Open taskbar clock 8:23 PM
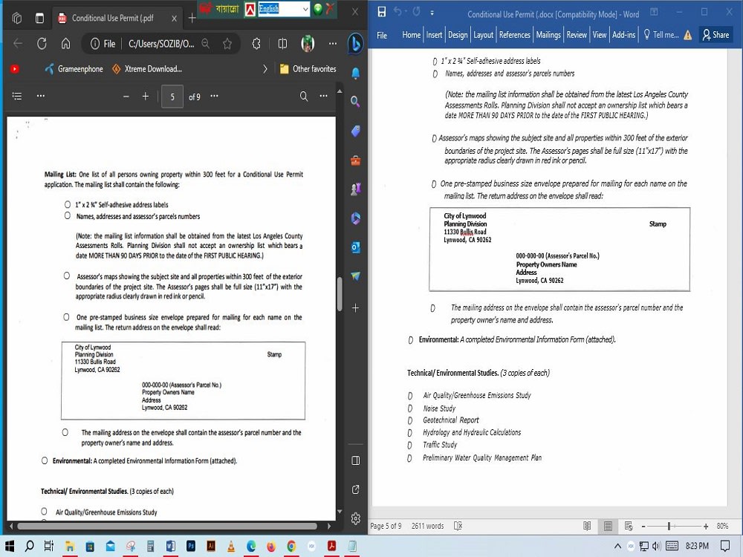Image resolution: width=743 pixels, height=557 pixels. tap(697, 546)
